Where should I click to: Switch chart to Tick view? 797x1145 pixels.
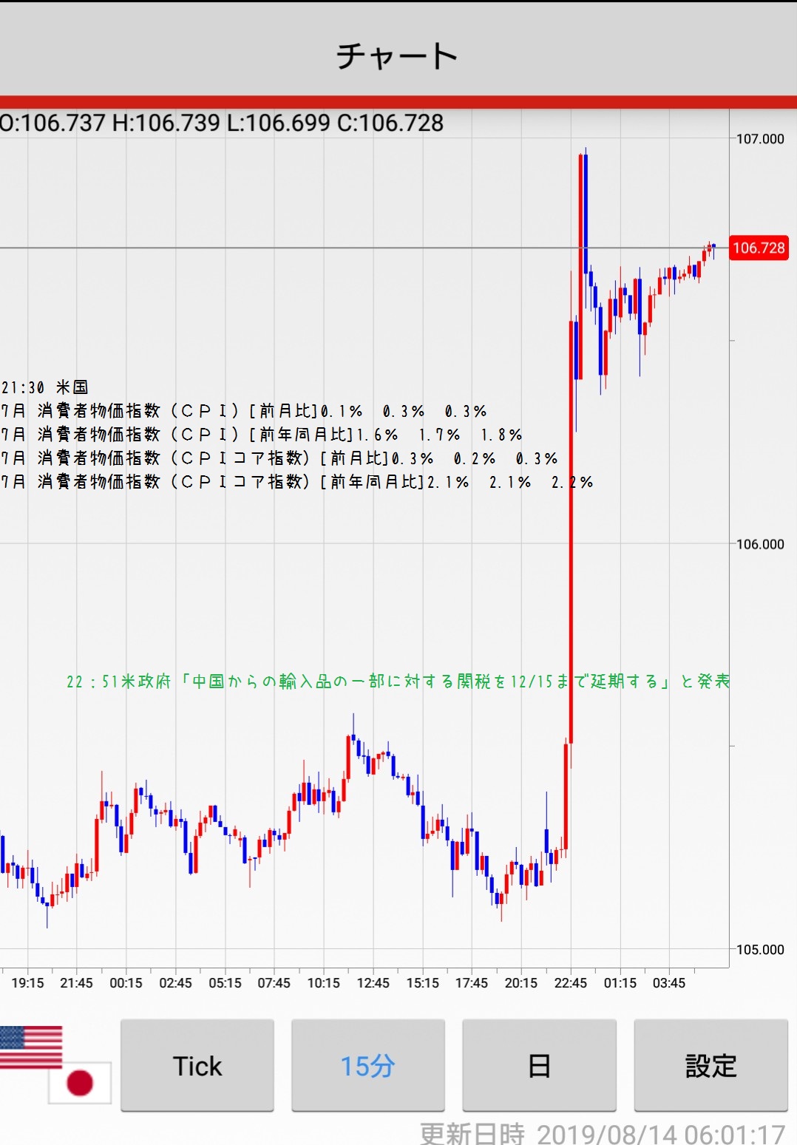tap(197, 1066)
